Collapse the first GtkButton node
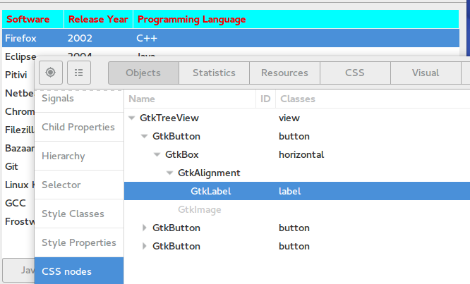The image size is (470, 284). click(x=145, y=136)
